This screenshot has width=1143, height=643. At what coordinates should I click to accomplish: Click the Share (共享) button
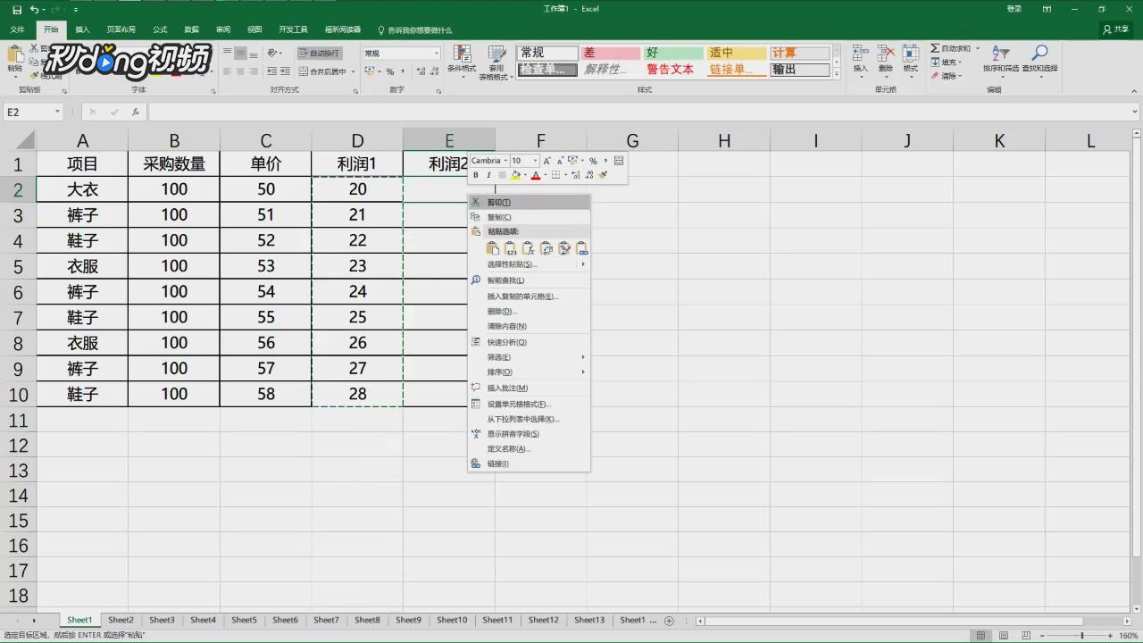1116,29
